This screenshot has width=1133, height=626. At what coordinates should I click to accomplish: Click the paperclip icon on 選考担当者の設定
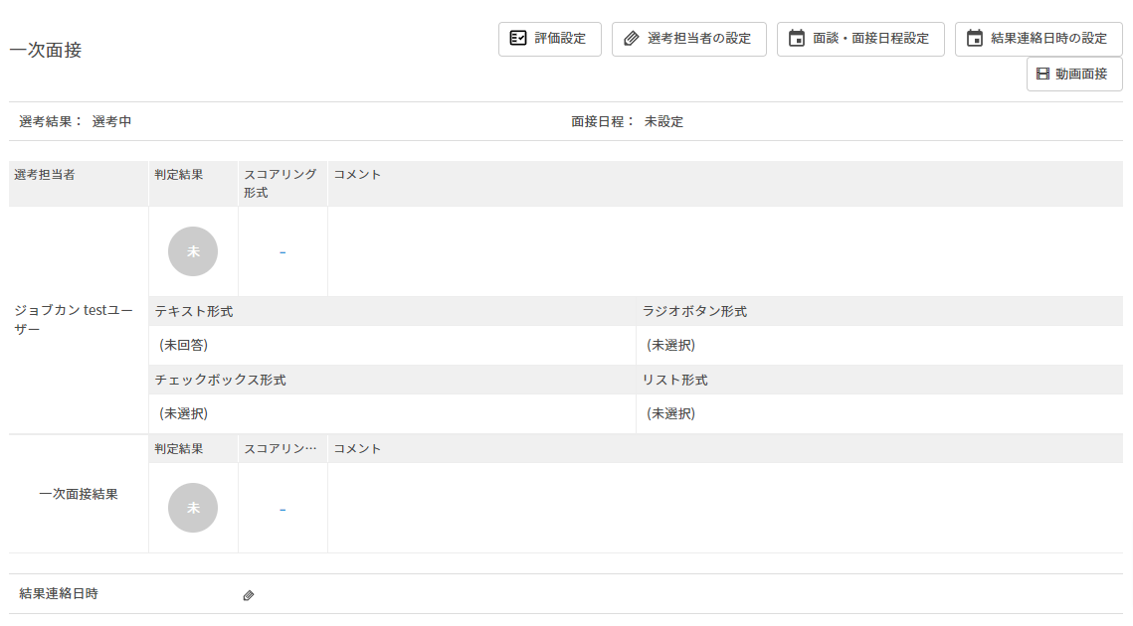pos(631,39)
